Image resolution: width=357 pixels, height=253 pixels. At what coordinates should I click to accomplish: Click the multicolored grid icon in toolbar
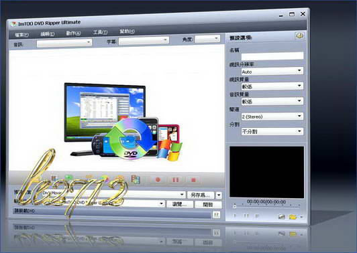(x=136, y=179)
